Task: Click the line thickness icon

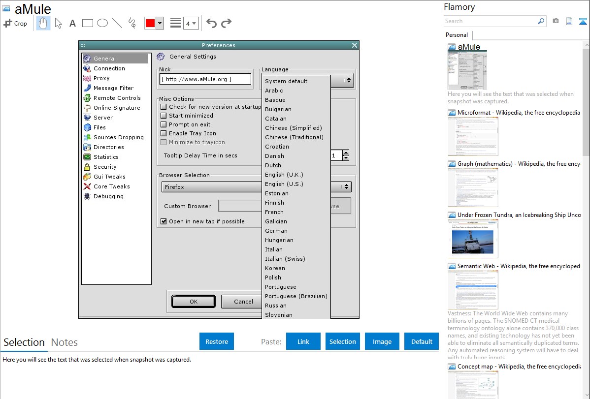Action: coord(176,23)
